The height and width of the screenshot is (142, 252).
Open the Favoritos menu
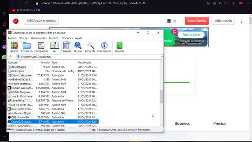coord(54,38)
